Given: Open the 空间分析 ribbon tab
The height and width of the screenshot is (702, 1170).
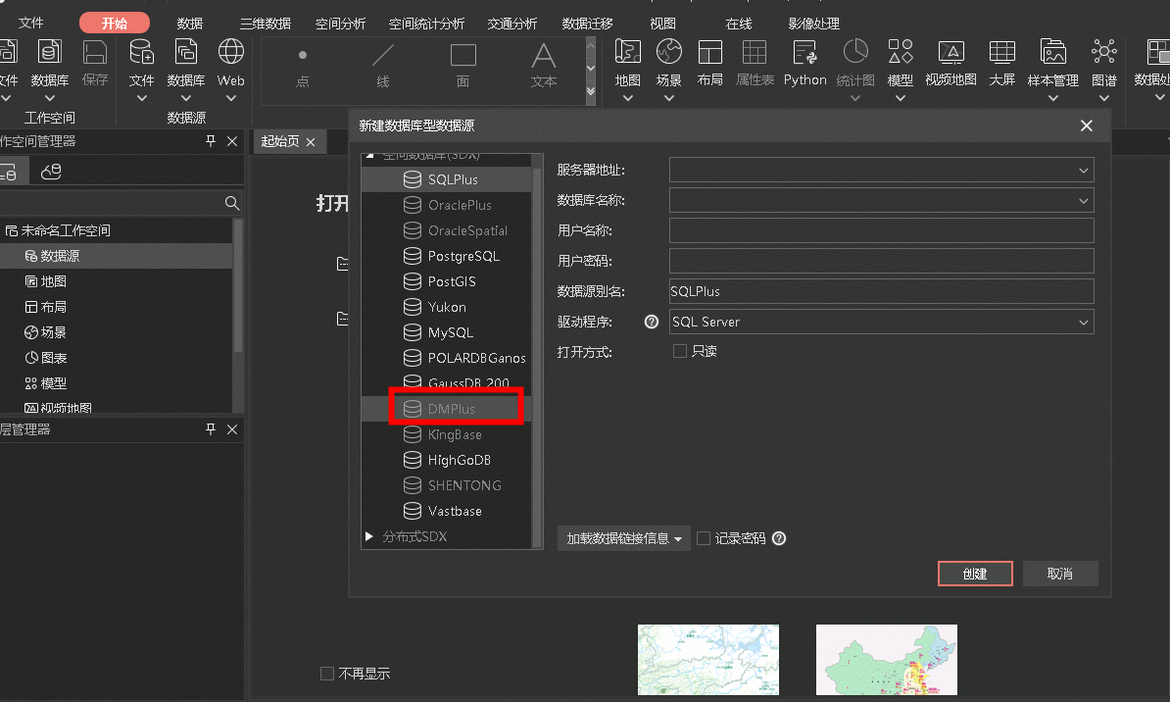Looking at the screenshot, I should 340,24.
